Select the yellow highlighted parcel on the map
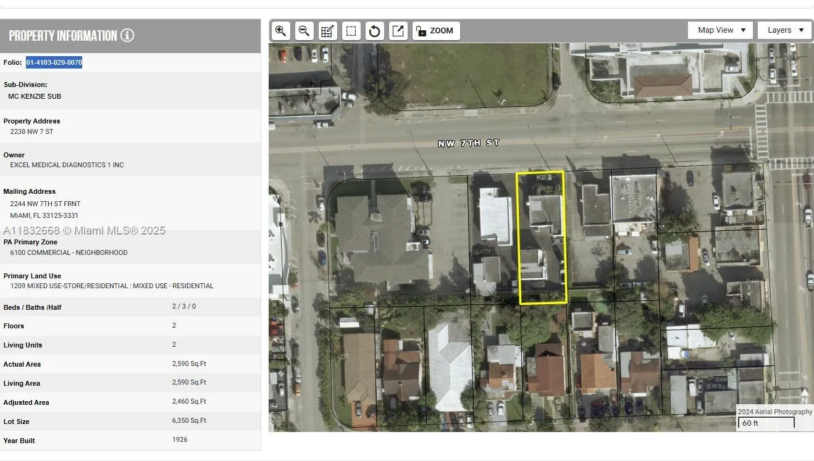Screen dimensions: 814x461 point(541,236)
